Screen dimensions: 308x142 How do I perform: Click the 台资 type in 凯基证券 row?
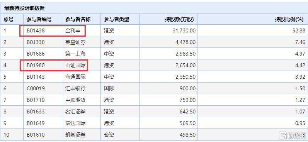tap(109, 135)
